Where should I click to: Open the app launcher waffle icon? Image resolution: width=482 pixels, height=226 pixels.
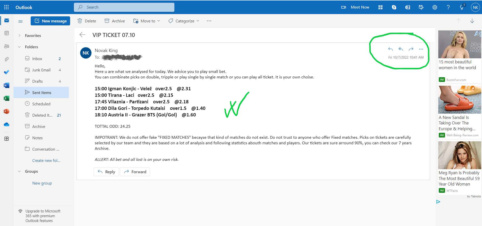tap(7, 7)
